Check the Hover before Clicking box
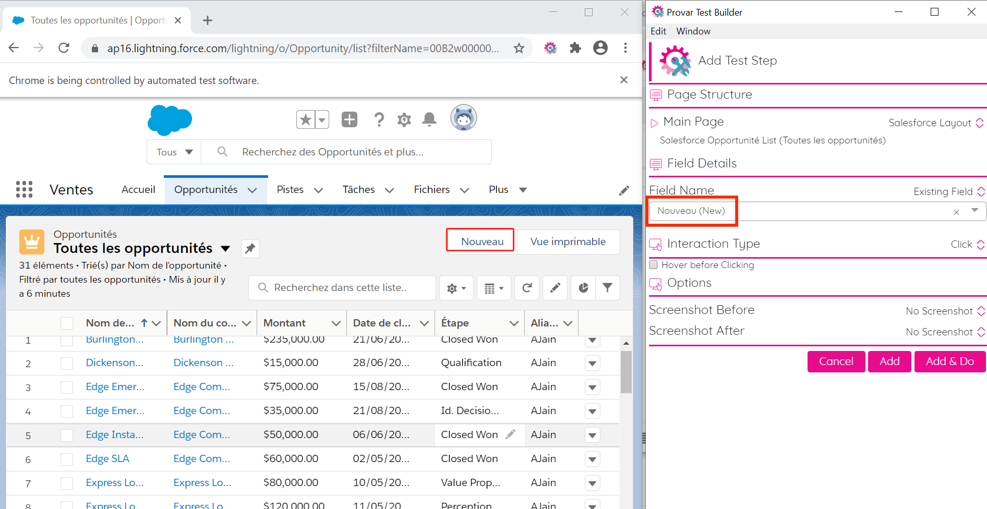 [653, 264]
